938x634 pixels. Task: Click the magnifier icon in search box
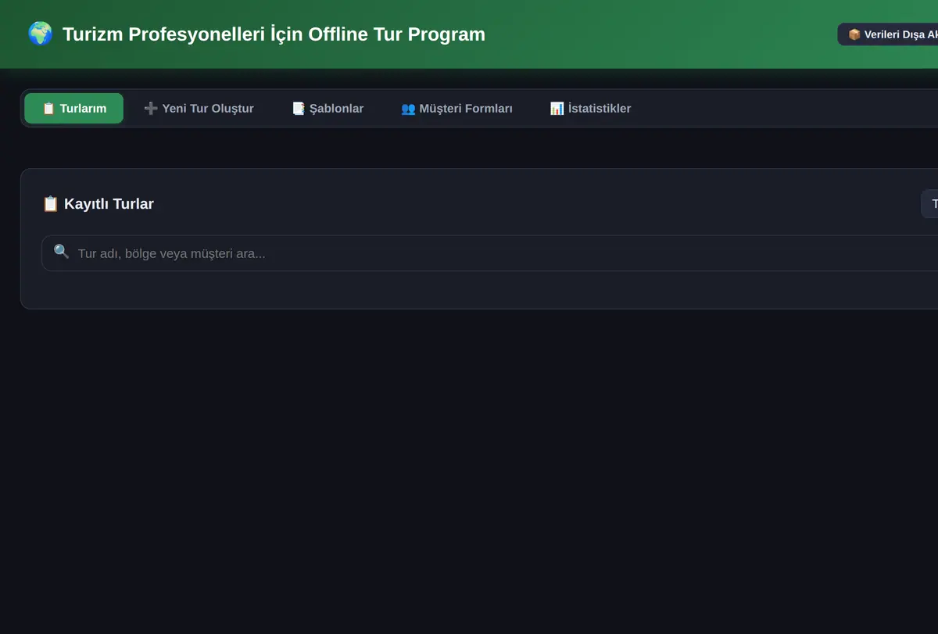(x=61, y=252)
